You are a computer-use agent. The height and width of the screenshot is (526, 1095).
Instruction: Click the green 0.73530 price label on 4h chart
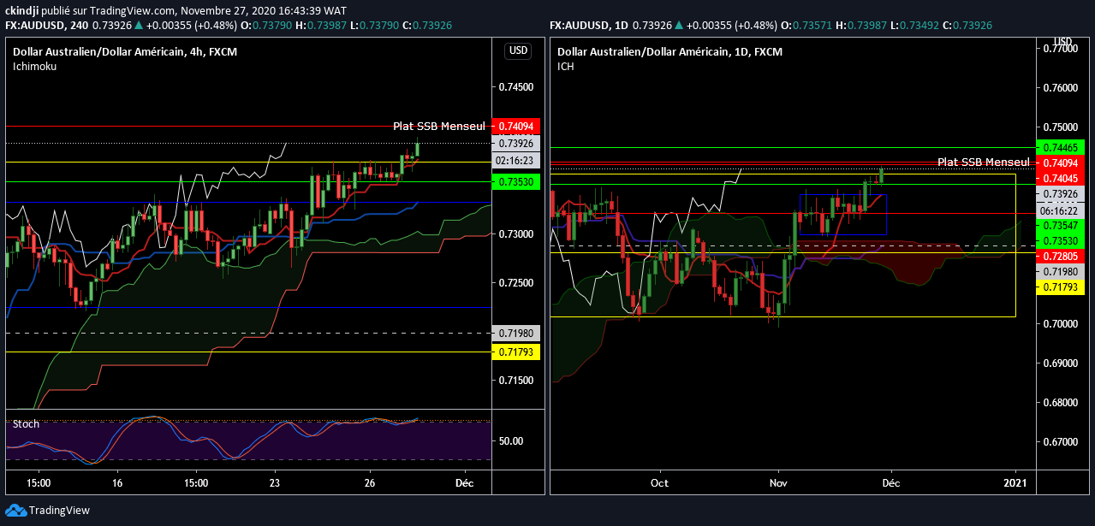pyautogui.click(x=515, y=181)
